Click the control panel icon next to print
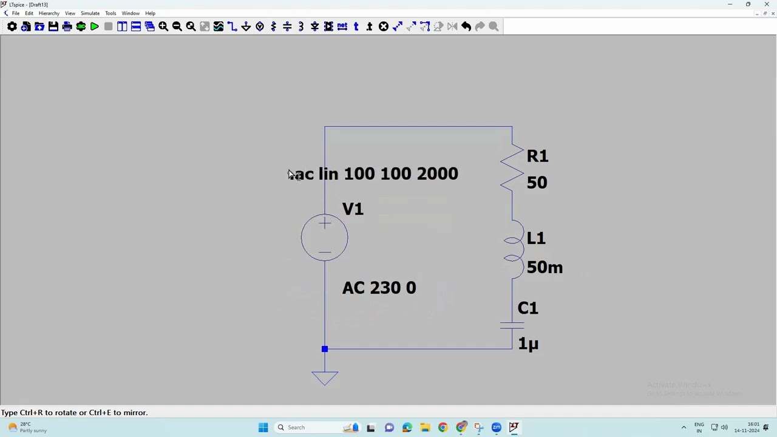 click(x=81, y=27)
